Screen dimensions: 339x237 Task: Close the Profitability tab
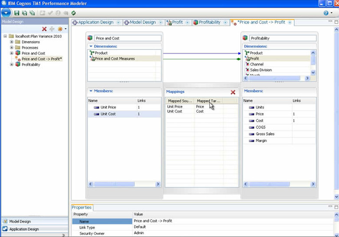tap(225, 23)
